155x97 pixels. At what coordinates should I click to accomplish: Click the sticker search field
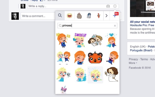[87, 26]
